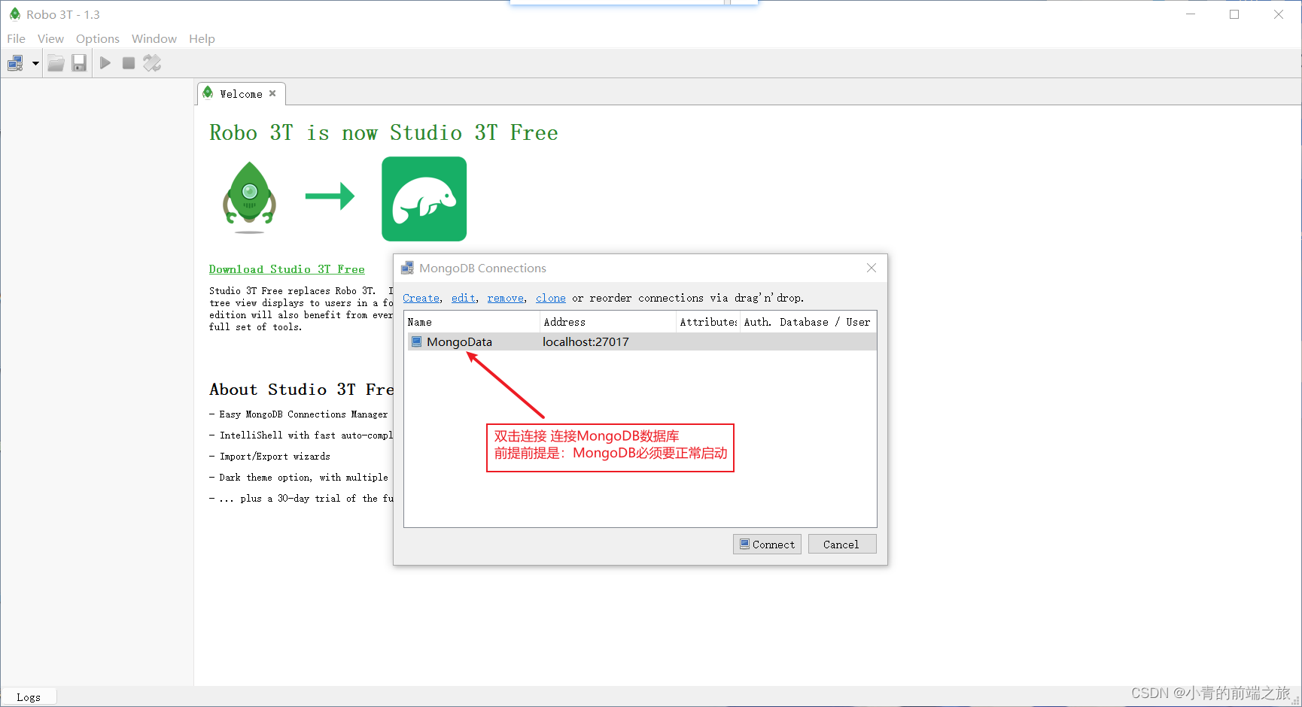Click the Auth. Database / User column header
This screenshot has width=1302, height=707.
click(x=808, y=322)
